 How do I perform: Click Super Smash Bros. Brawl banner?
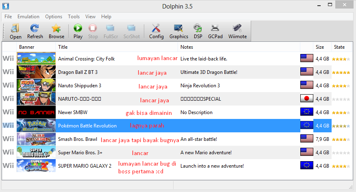[x=36, y=139]
